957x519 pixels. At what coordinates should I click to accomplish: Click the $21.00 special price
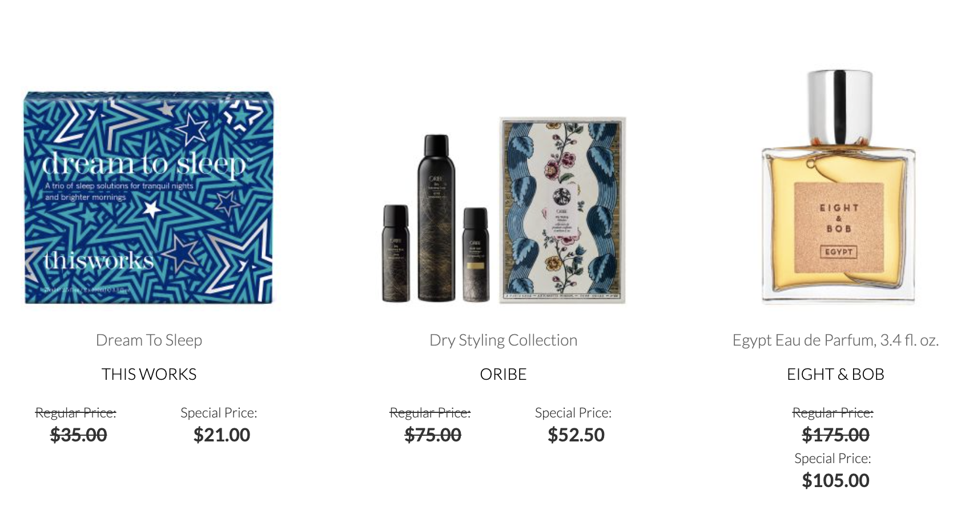pos(222,435)
